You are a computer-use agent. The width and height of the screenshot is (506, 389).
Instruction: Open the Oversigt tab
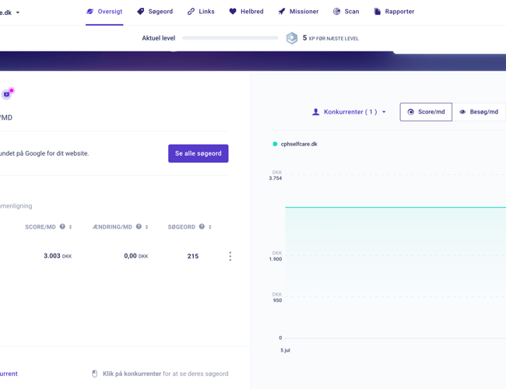pyautogui.click(x=104, y=12)
